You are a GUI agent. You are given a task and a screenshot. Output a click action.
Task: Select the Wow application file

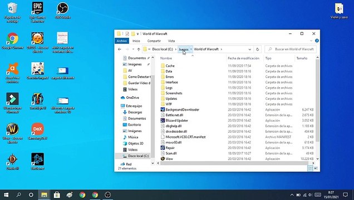(169, 159)
